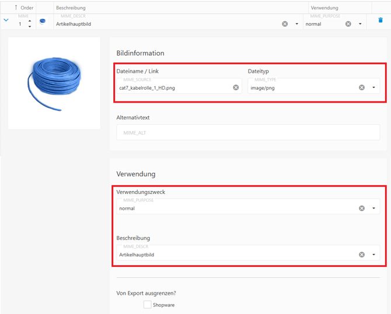Image resolution: width=391 pixels, height=314 pixels.
Task: Expand the Beschreibung dropdown in Verwendung section
Action: (373, 255)
